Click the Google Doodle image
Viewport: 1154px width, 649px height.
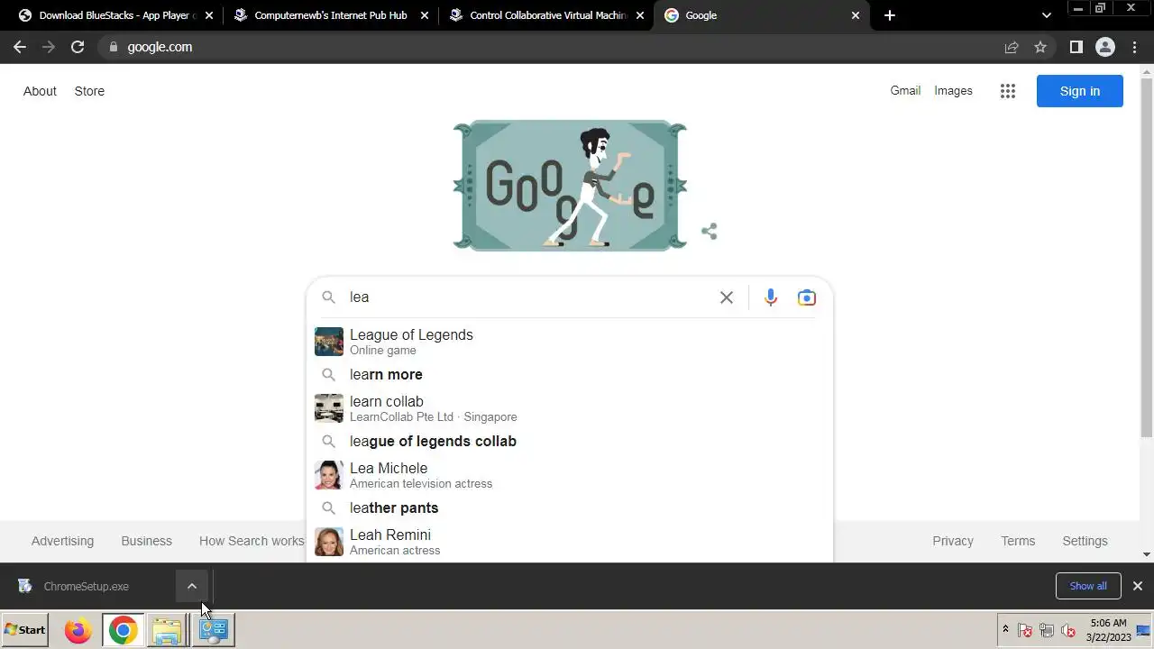[570, 185]
